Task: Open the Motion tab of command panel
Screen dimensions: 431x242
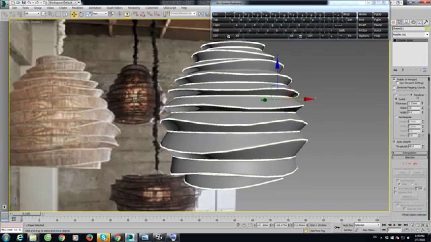Action: click(413, 22)
